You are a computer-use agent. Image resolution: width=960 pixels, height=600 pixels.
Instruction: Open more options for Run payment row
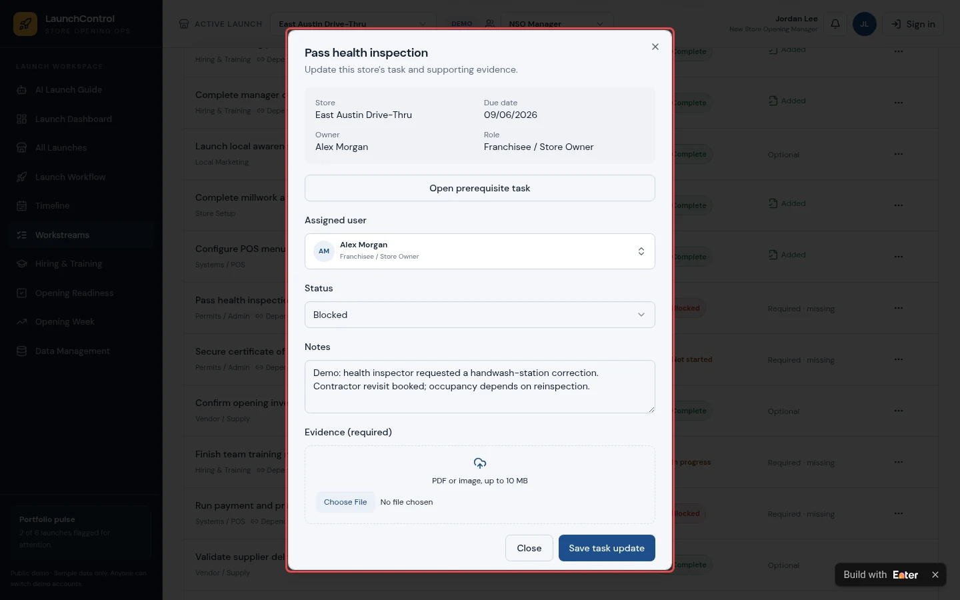899,513
